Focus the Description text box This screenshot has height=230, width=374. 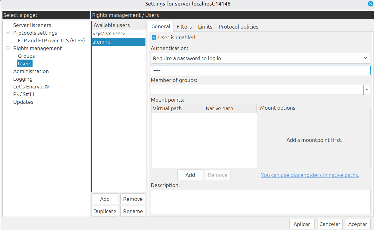[x=260, y=202]
